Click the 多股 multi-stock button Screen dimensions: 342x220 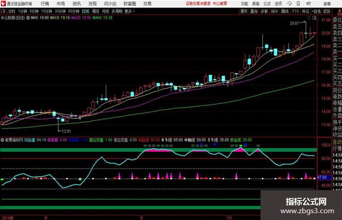264,11
